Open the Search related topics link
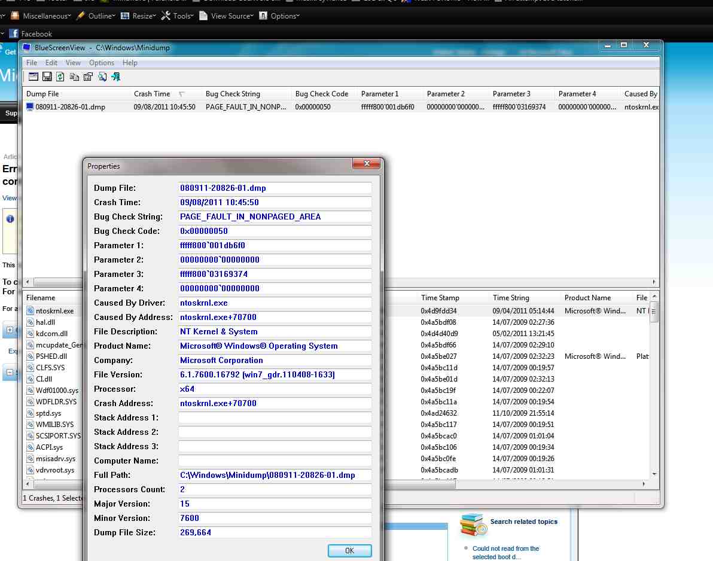 [x=524, y=522]
